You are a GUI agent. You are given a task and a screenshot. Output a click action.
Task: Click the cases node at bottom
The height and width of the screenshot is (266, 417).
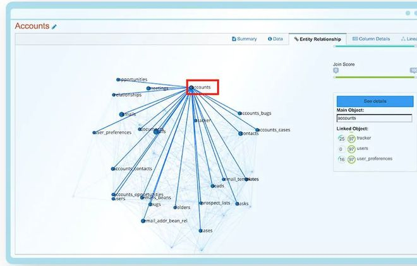click(x=201, y=231)
